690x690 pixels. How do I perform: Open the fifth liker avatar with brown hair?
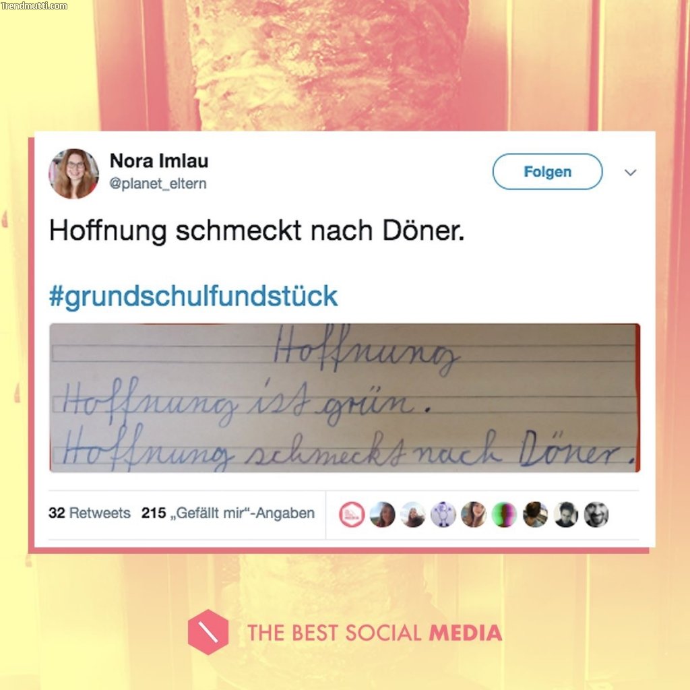click(474, 514)
